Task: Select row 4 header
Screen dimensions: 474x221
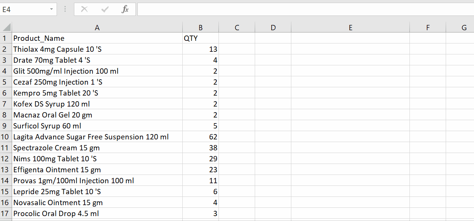Action: coord(6,71)
